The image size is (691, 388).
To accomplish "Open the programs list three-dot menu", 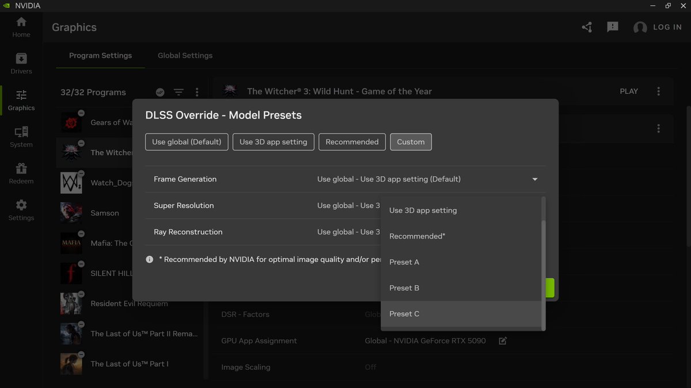I will 197,92.
